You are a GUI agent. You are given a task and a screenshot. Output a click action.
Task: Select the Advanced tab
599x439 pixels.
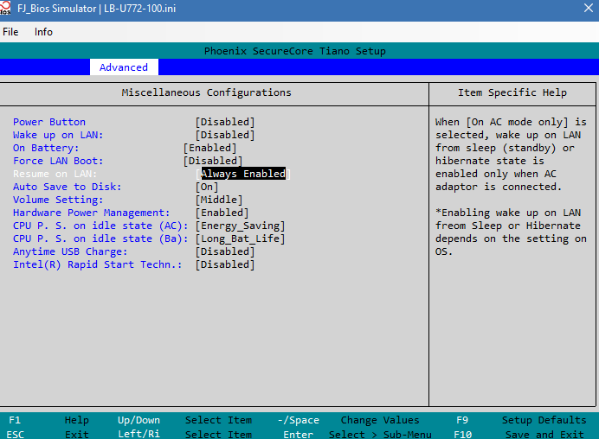click(124, 67)
